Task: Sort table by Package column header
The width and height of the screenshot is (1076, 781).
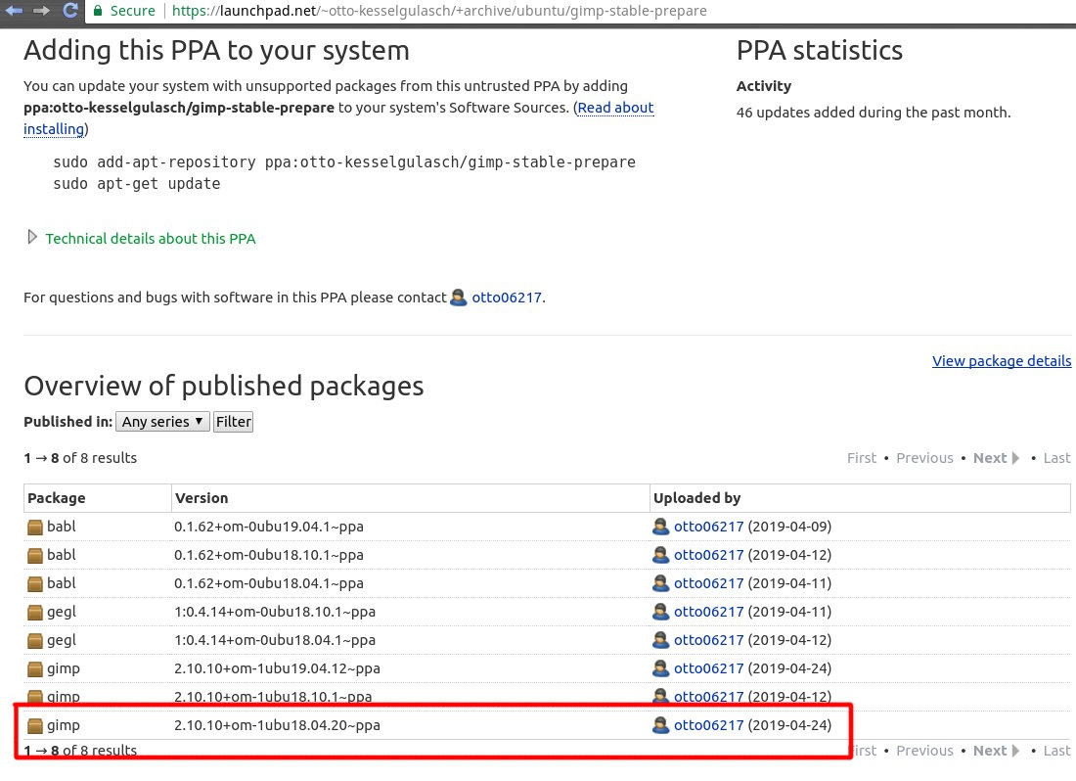Action: click(57, 499)
